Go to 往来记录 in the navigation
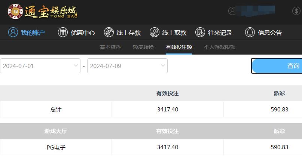The image size is (302, 163). coord(220,33)
